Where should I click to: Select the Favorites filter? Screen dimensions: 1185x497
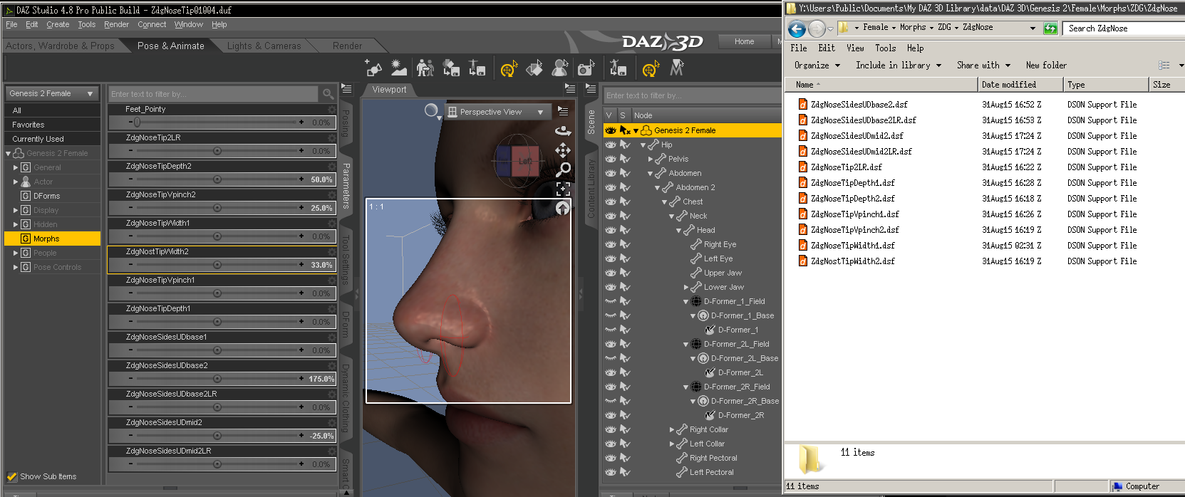(x=52, y=125)
